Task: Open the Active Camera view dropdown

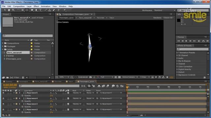Action: pyautogui.click(x=130, y=77)
